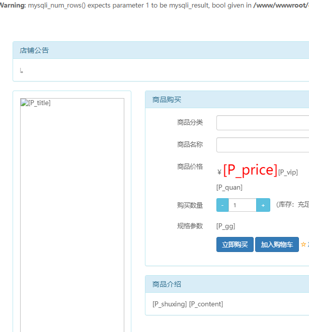The height and width of the screenshot is (332, 309).
Task: Click the star favorite icon
Action: [x=303, y=244]
